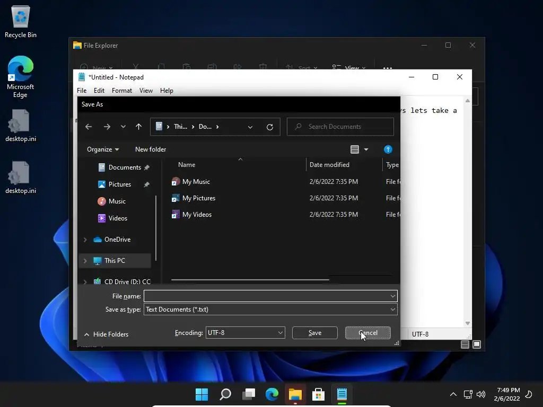The width and height of the screenshot is (543, 407).
Task: Open the network tray icon
Action: [468, 394]
